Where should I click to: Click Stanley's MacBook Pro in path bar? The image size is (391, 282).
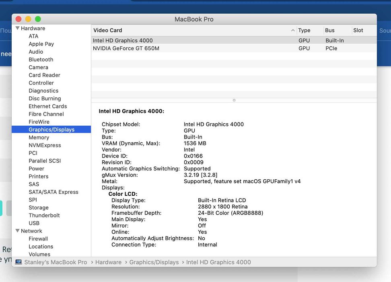56,262
